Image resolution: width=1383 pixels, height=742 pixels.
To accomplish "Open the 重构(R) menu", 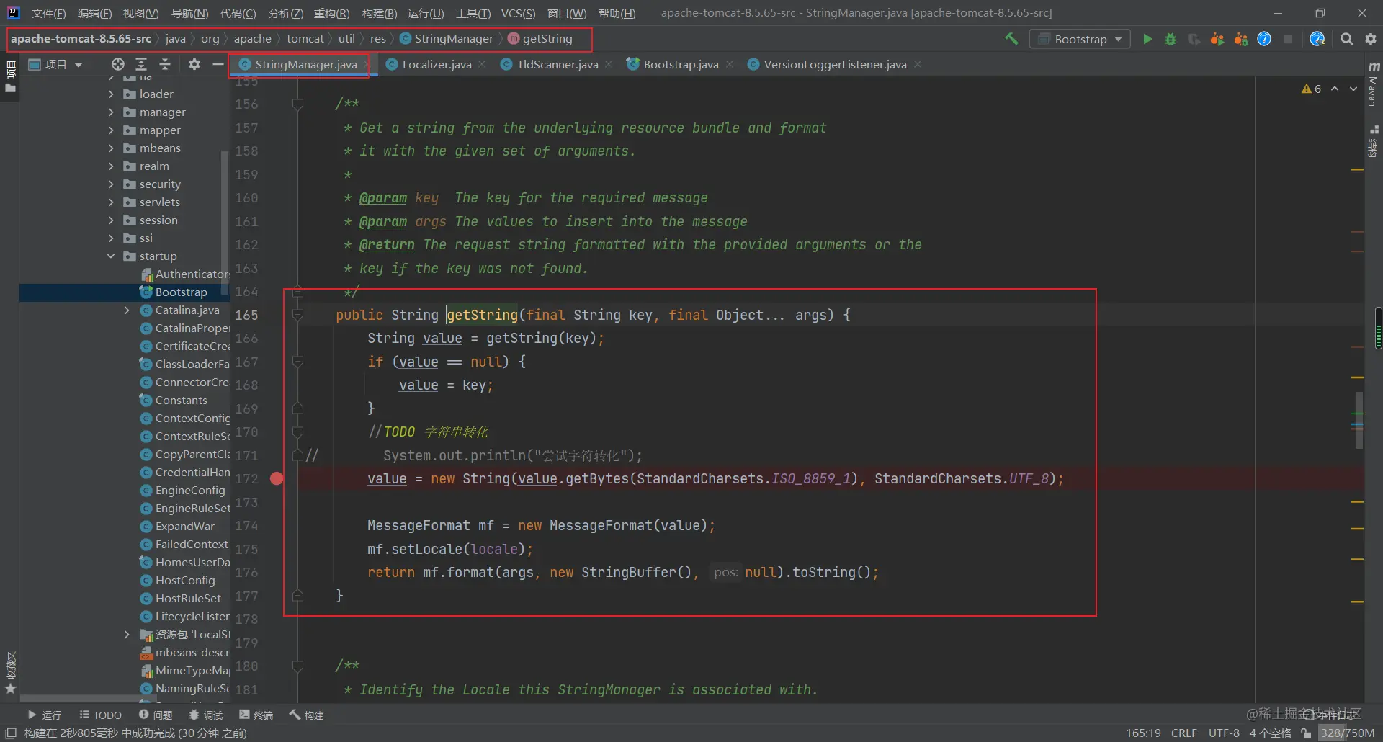I will (331, 13).
